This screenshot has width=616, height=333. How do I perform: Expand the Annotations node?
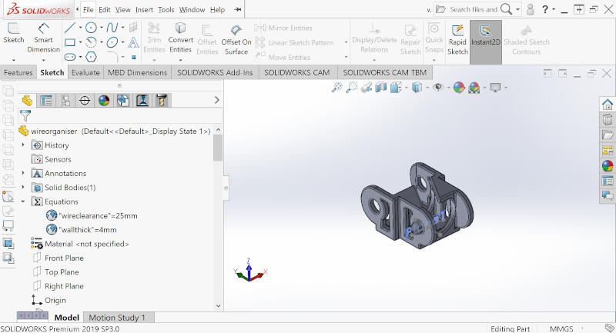tap(23, 173)
